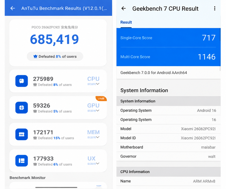226x189 pixels.
Task: Tap the Lite badge on the GPU card
Action: click(101, 99)
